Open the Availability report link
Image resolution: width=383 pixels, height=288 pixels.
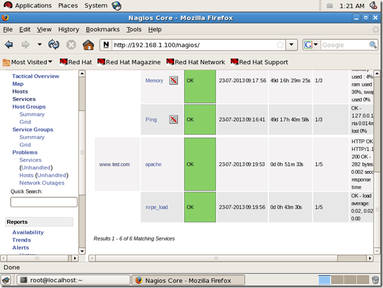[28, 232]
